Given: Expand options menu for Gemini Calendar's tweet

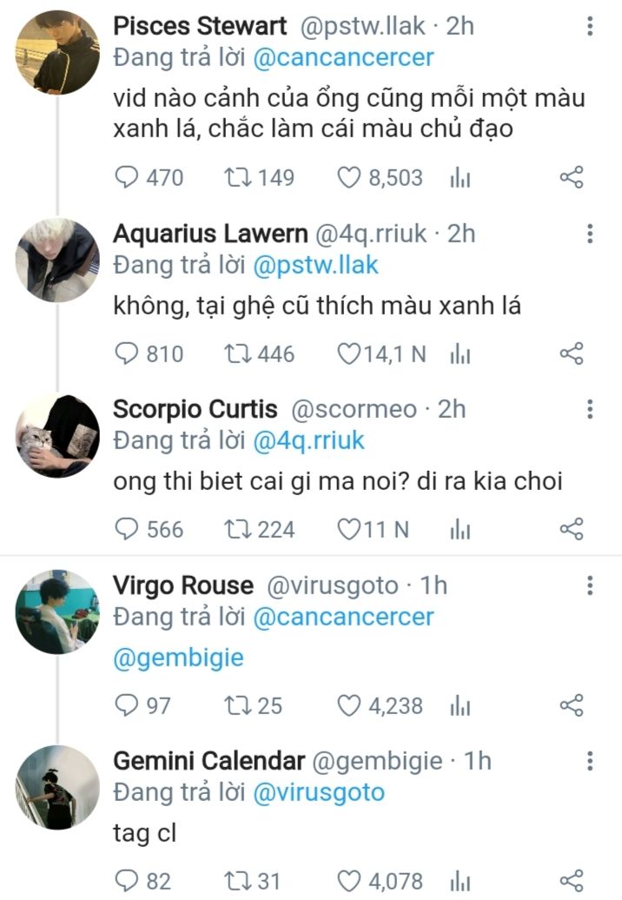Looking at the screenshot, I should pyautogui.click(x=590, y=762).
